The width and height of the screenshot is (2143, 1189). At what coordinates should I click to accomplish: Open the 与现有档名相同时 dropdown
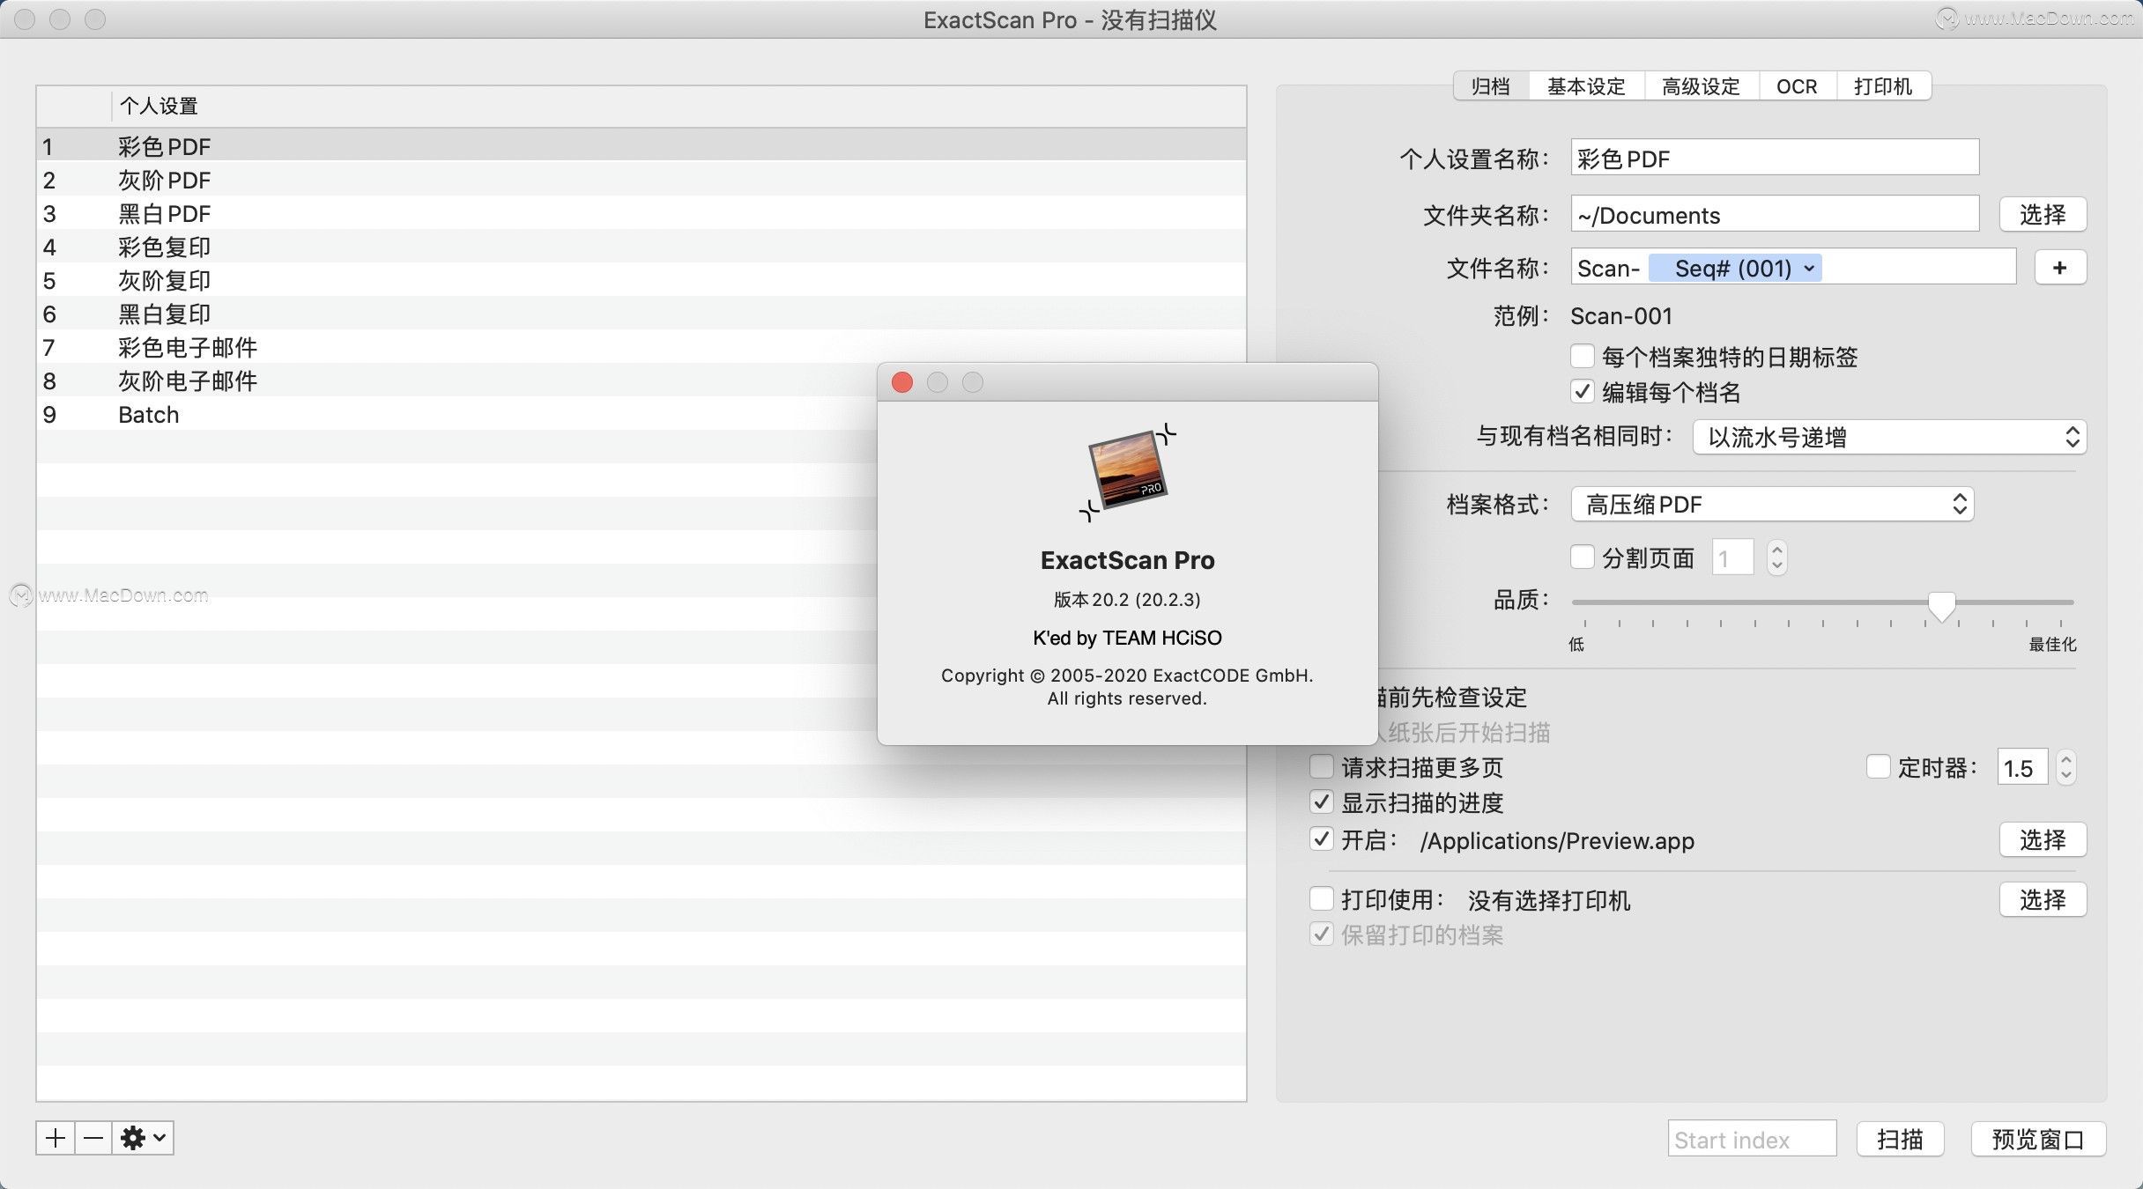point(1889,437)
